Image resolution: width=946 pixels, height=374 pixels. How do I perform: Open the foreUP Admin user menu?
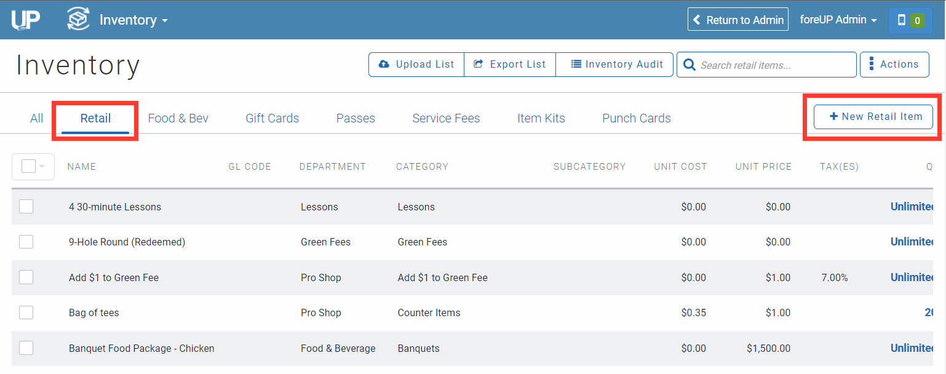pyautogui.click(x=837, y=20)
